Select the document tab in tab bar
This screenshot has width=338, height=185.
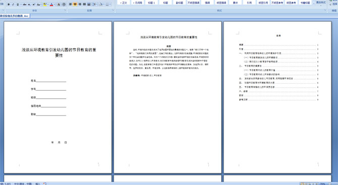pos(15,16)
